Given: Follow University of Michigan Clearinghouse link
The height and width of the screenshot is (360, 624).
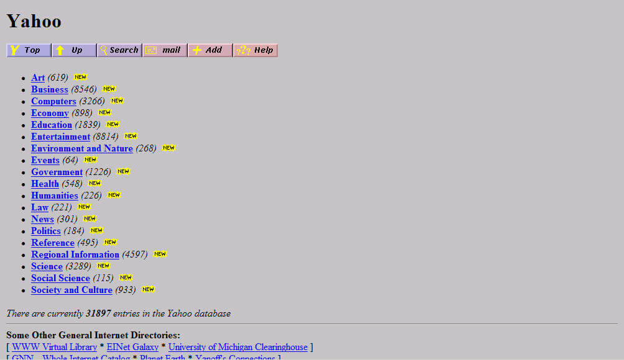Looking at the screenshot, I should 237,347.
